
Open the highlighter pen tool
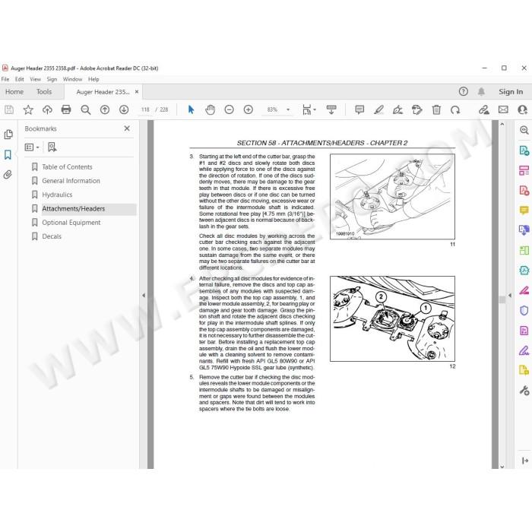point(378,109)
